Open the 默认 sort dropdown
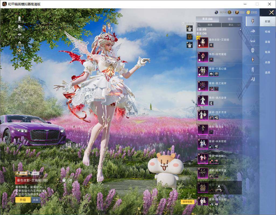276x215 pixels. pos(231,25)
